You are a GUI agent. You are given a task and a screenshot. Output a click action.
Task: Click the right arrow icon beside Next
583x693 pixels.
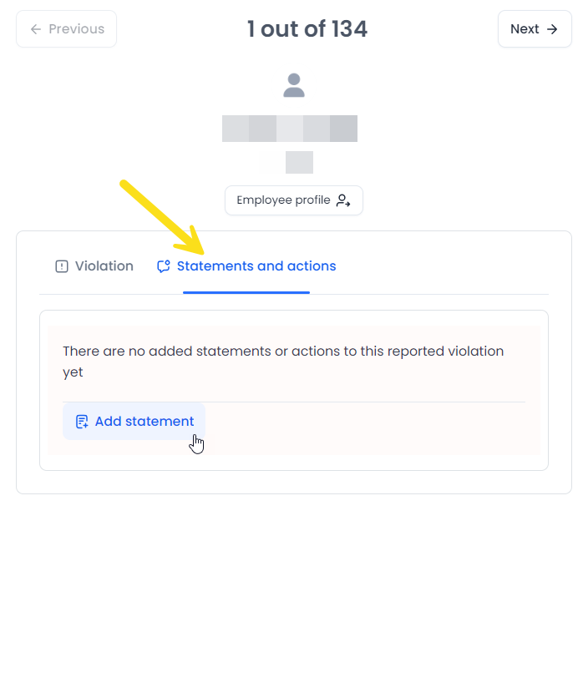point(552,29)
